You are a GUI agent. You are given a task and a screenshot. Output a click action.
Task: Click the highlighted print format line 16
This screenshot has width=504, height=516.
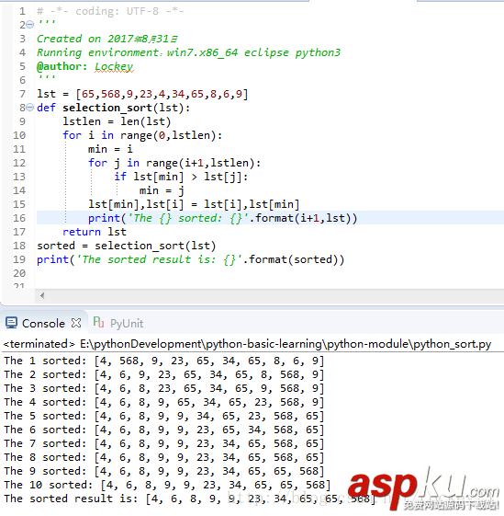(x=222, y=218)
